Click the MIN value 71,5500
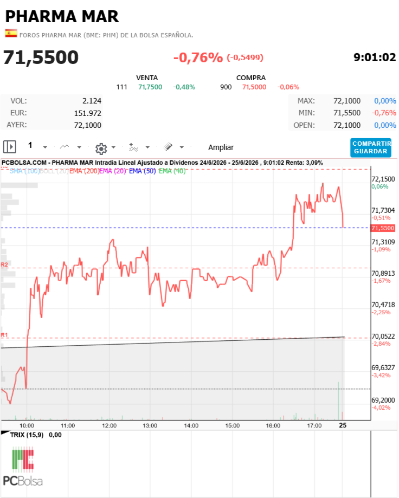 (347, 113)
